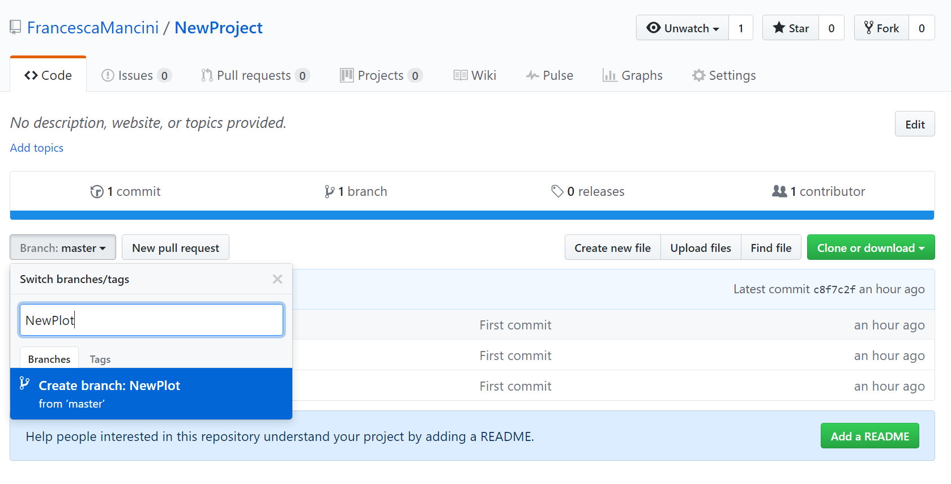Click the Add topics link
This screenshot has height=484, width=951.
point(37,148)
